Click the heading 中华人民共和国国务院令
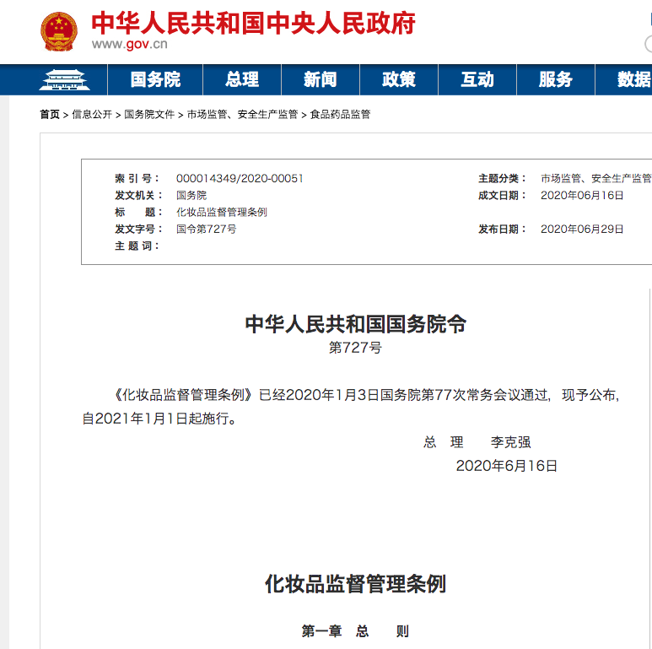The height and width of the screenshot is (649, 652). click(x=356, y=324)
